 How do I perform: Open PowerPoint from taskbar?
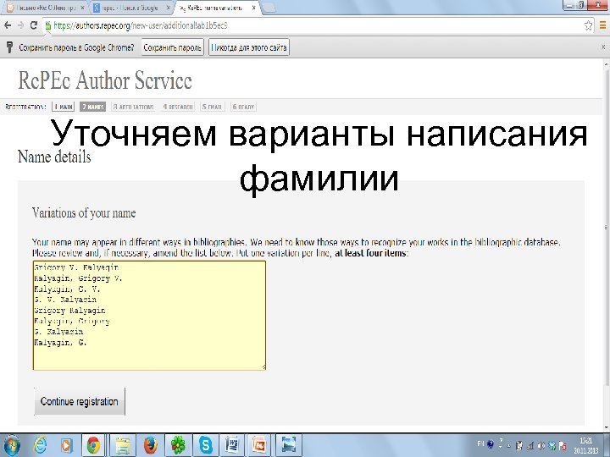coord(259,445)
